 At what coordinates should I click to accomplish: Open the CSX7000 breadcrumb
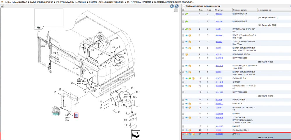coord(81,2)
